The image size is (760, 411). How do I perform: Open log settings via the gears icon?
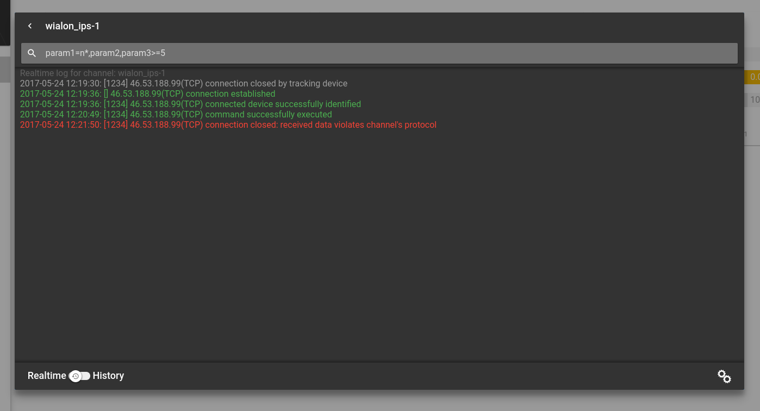[x=724, y=376]
